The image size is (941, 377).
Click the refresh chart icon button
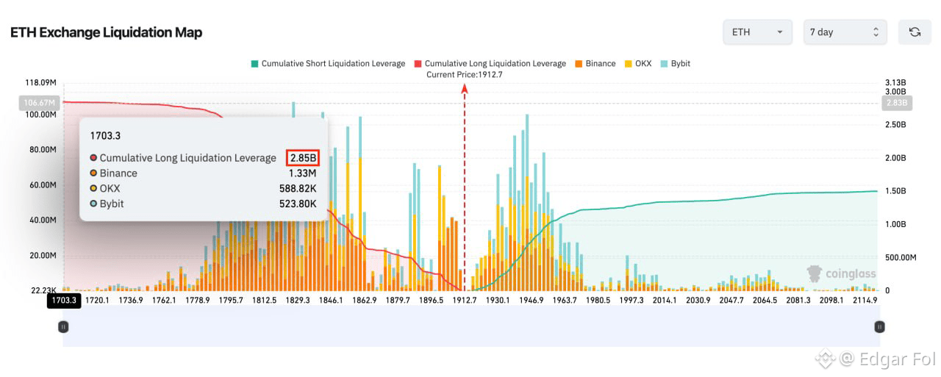point(915,32)
